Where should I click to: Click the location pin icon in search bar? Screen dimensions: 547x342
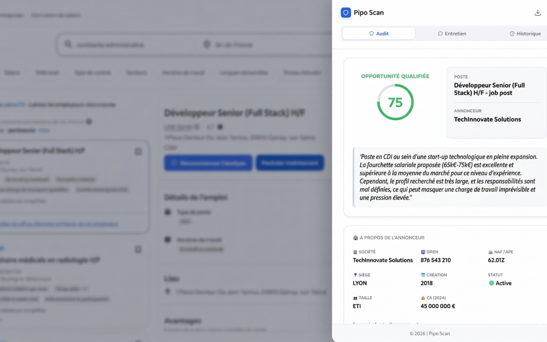[x=207, y=44]
